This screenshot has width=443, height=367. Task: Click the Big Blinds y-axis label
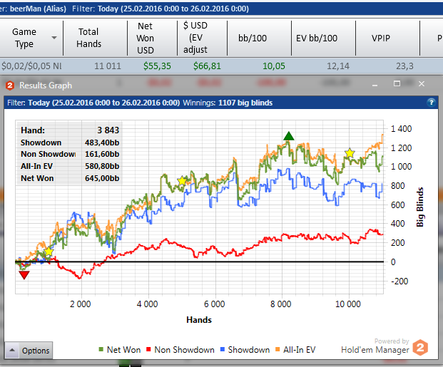(x=420, y=207)
